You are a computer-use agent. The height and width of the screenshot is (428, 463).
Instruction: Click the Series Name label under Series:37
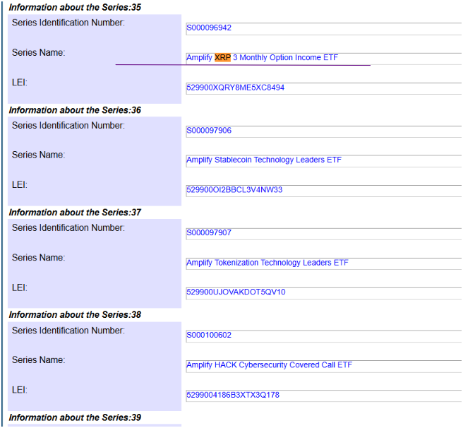(x=38, y=258)
